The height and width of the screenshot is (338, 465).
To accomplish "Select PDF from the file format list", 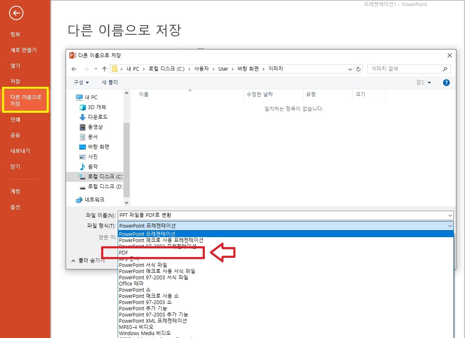I will (x=124, y=252).
